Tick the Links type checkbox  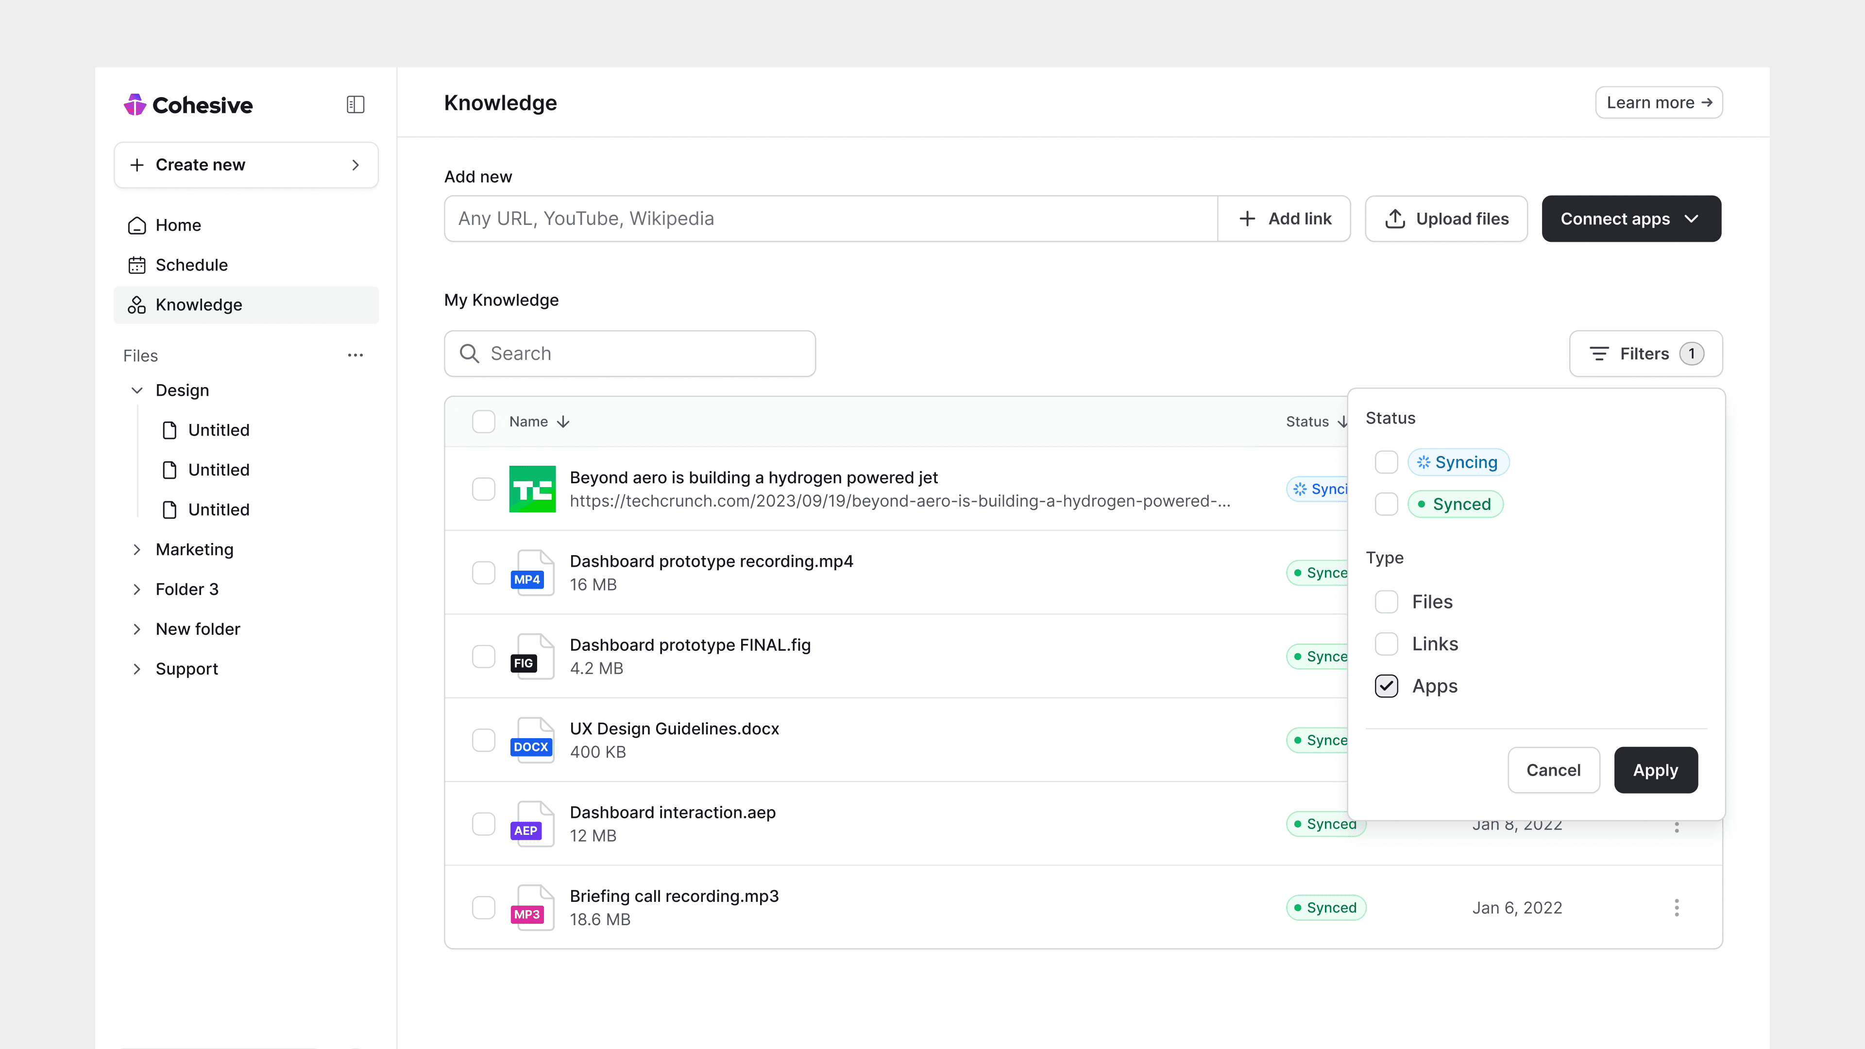coord(1386,644)
